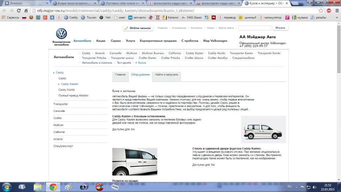Image resolution: width=341 pixels, height=192 pixels.
Task: Open the Карта сайта header link
Action: click(226, 28)
